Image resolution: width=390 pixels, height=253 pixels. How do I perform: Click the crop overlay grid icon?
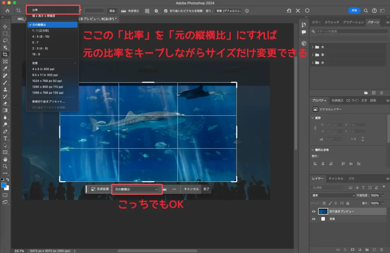(x=147, y=11)
